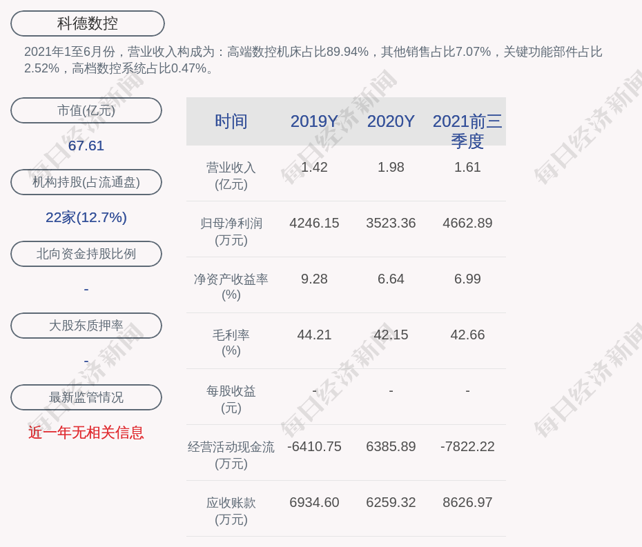642x547 pixels.
Task: Select the 净资产收益率(%) row label
Action: 231,287
